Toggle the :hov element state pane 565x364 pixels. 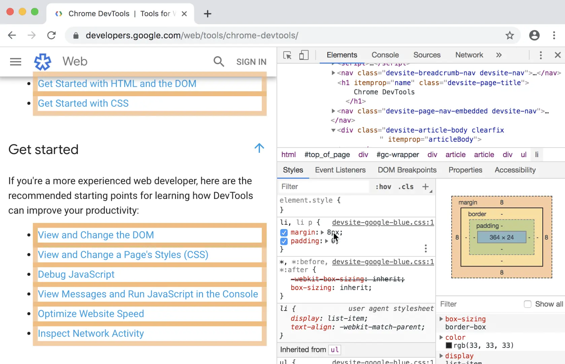point(384,187)
